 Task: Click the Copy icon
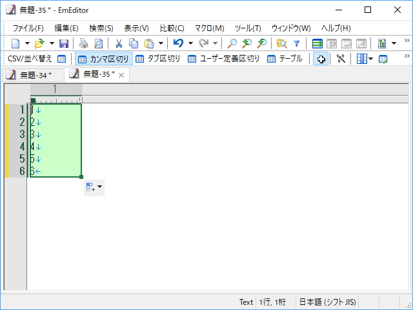pos(134,43)
